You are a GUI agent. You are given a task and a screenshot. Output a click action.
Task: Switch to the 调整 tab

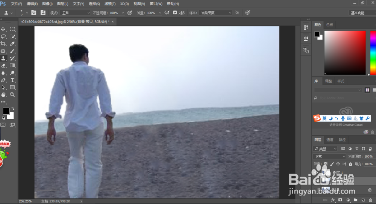(328, 81)
